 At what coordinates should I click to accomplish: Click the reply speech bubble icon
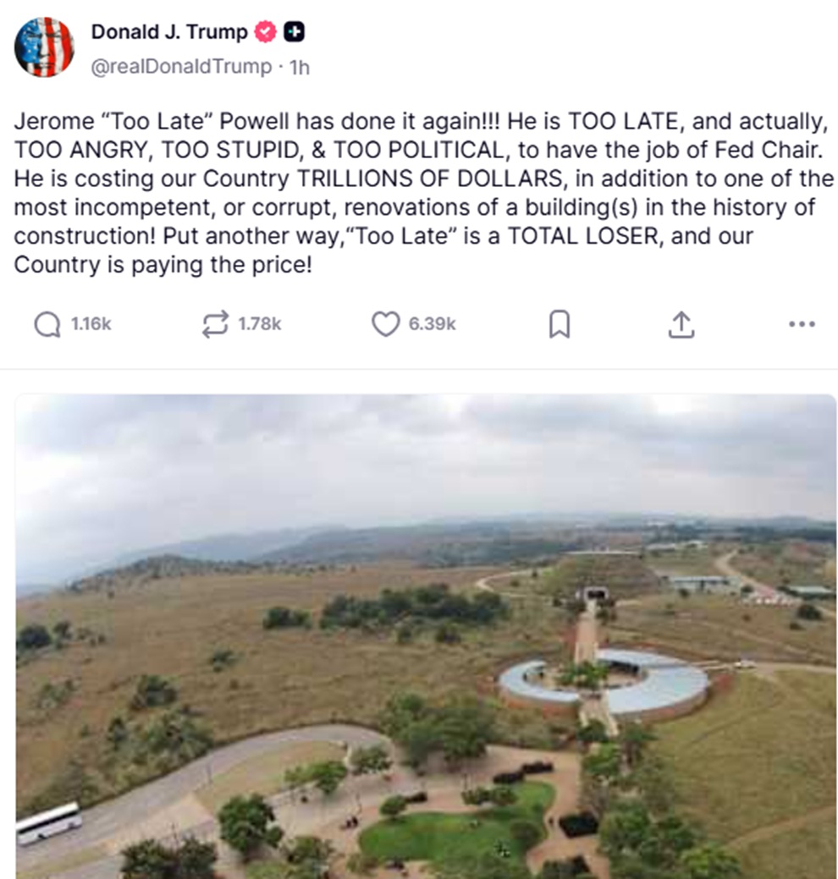pyautogui.click(x=47, y=324)
